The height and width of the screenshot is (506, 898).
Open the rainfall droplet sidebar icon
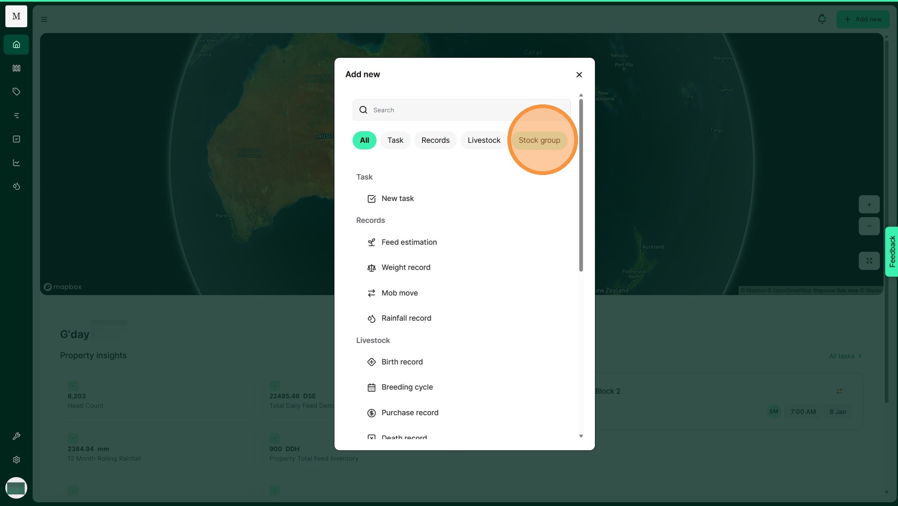coord(16,187)
